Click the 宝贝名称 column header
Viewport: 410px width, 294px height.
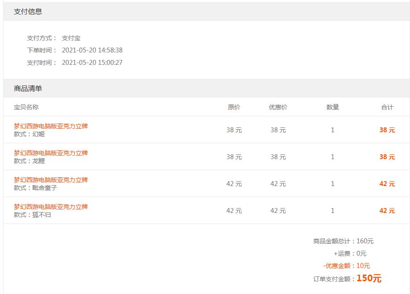(x=26, y=107)
